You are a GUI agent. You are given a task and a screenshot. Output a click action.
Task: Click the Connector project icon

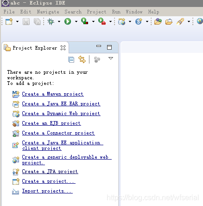tap(16, 133)
